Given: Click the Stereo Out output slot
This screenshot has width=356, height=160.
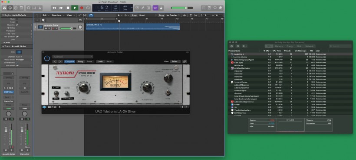Looking at the screenshot, I should pos(8,101).
